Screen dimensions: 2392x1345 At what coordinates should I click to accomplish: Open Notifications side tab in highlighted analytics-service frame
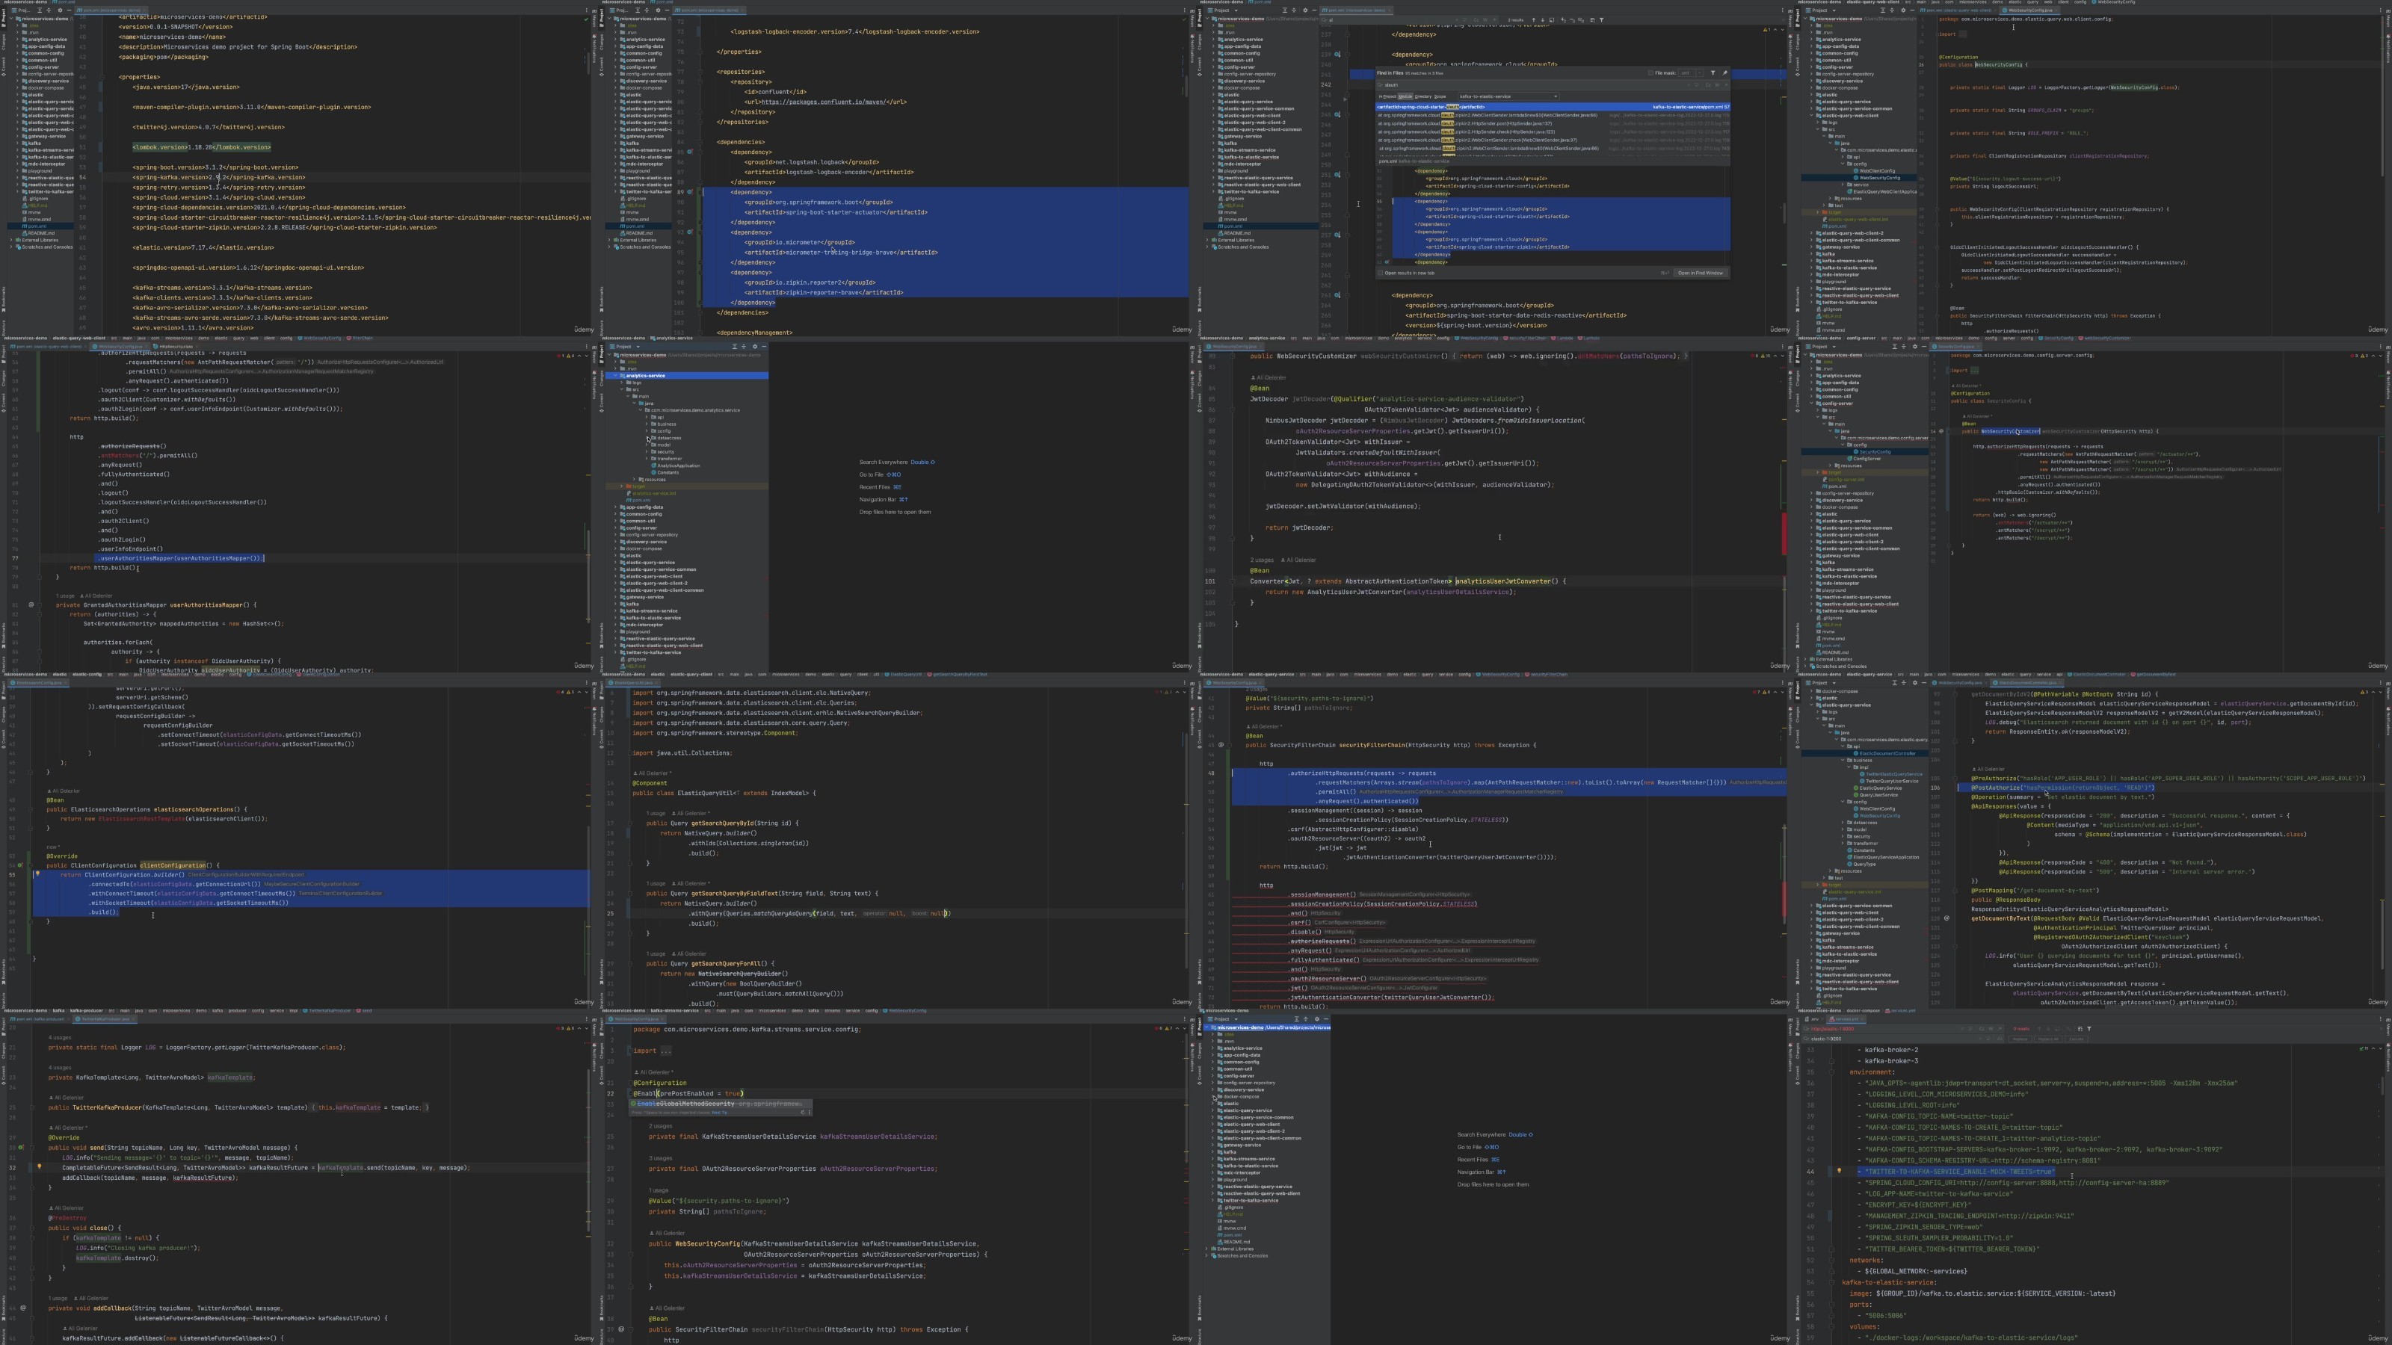point(1192,386)
